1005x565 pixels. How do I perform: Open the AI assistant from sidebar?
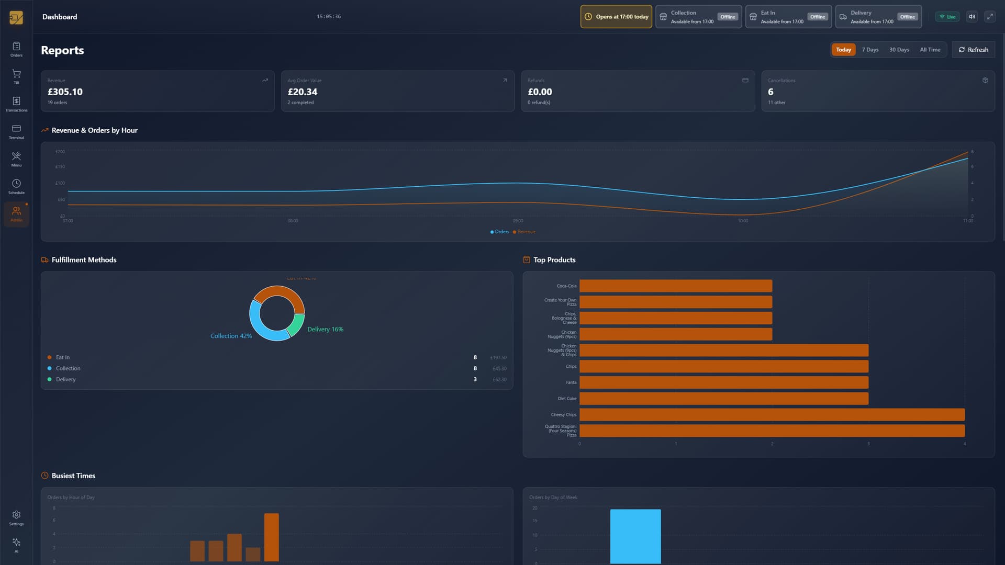click(x=16, y=544)
